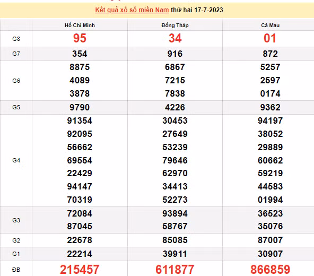
Task: Click the Đồng Tháp column header
Action: (x=175, y=25)
